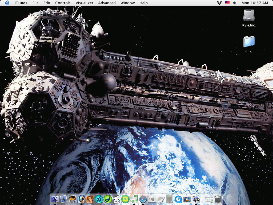Screen dimensions: 273x205
Task: Open the snowman sXs app in Dock
Action: 117,199
